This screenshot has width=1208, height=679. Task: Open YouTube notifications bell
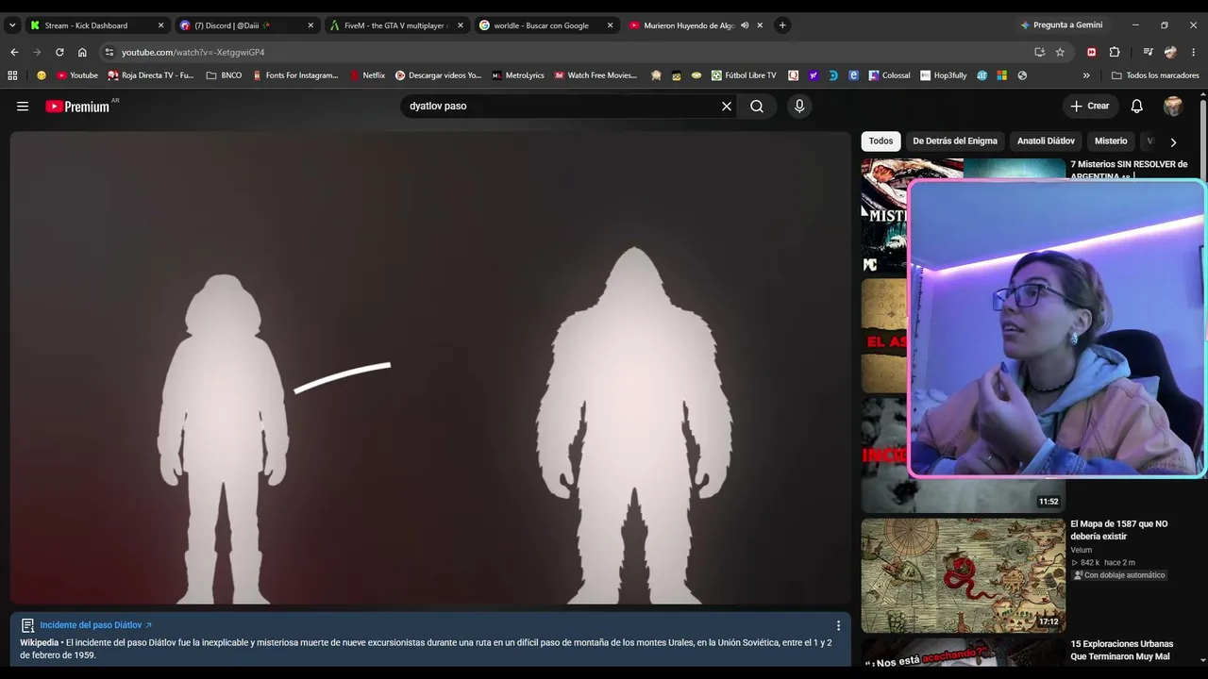1137,107
